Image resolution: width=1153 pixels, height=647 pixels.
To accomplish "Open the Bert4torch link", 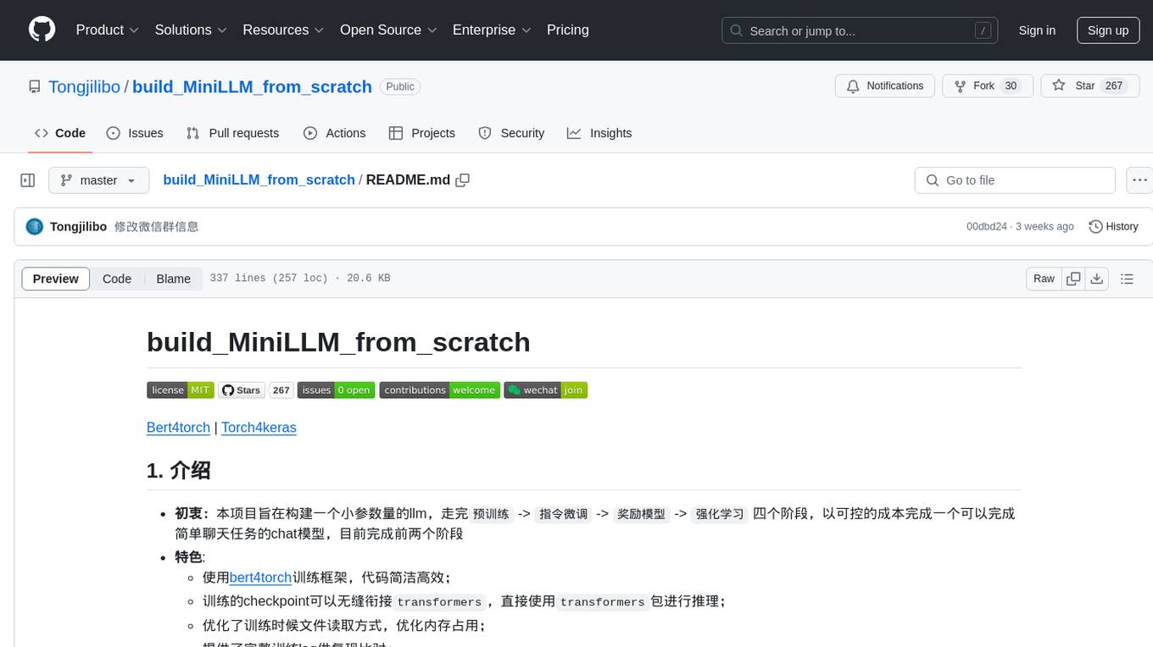I will (x=178, y=428).
